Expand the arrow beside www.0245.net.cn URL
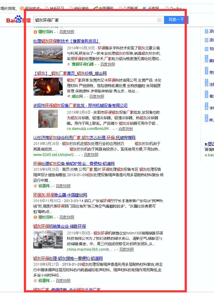214x293 pixels. [x=79, y=155]
